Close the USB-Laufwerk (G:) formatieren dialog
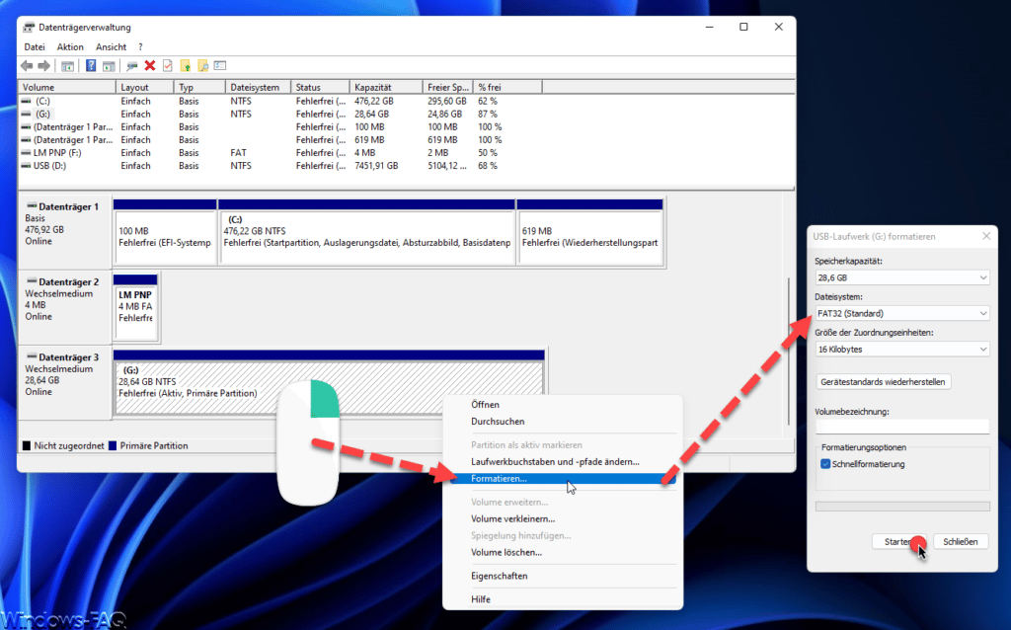 pos(986,237)
